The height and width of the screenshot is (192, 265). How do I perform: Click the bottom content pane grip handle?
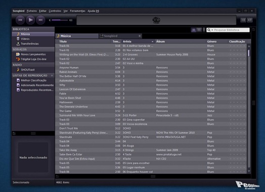(153, 176)
